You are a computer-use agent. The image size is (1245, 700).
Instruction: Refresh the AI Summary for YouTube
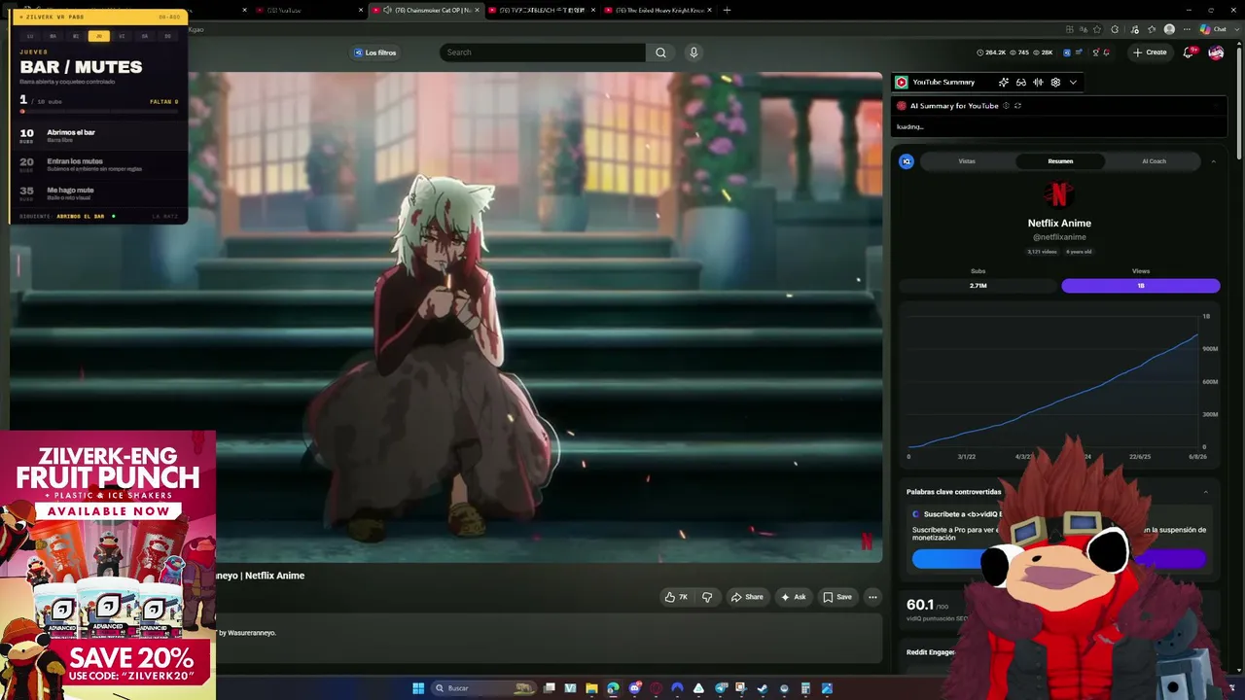(x=1017, y=106)
